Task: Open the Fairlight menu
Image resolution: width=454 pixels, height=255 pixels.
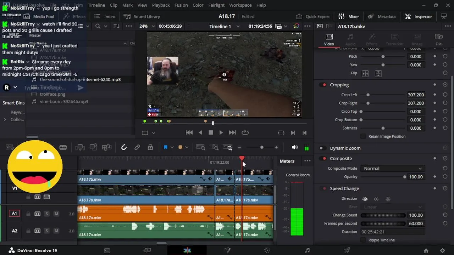Action: (216, 5)
